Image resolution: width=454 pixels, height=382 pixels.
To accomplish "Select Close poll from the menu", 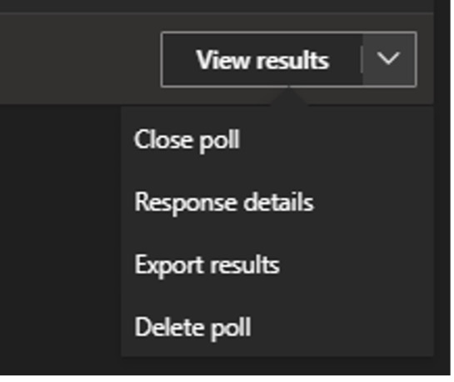I will click(277, 139).
